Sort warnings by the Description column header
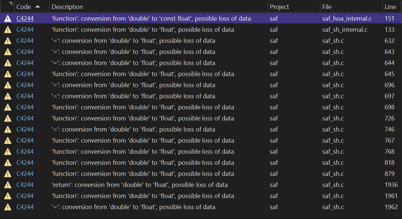Viewport: 402px width, 219px height. (67, 7)
